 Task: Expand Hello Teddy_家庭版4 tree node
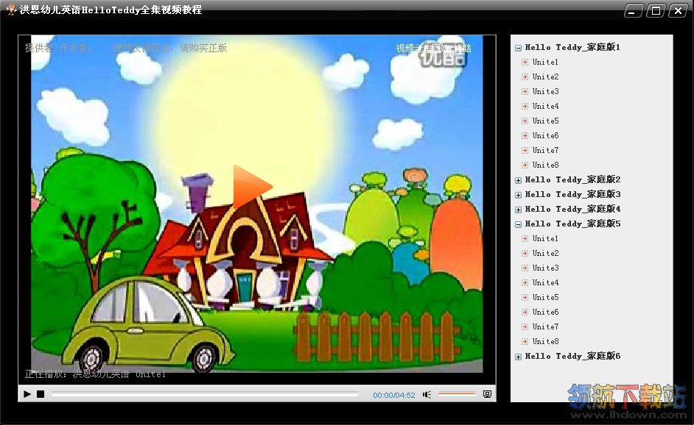(518, 210)
